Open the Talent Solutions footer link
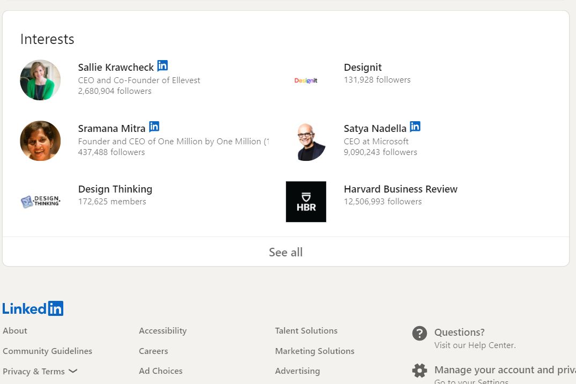Image resolution: width=576 pixels, height=384 pixels. (306, 331)
